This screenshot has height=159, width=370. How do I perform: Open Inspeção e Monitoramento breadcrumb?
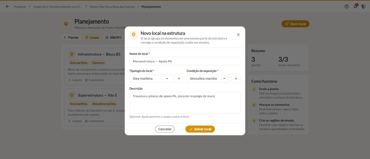pyautogui.click(x=58, y=6)
